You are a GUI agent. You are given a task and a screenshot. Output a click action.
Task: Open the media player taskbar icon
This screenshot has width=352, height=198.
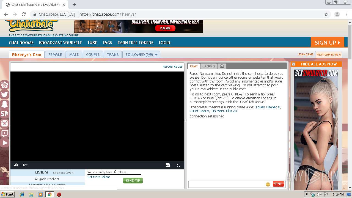tap(40, 194)
